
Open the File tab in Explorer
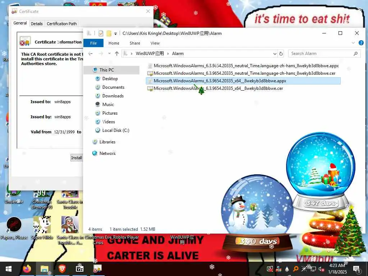[x=93, y=43]
